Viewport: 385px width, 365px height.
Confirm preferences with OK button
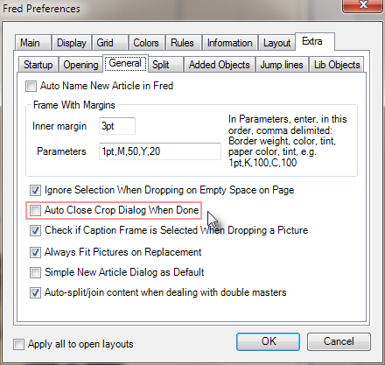pyautogui.click(x=268, y=341)
